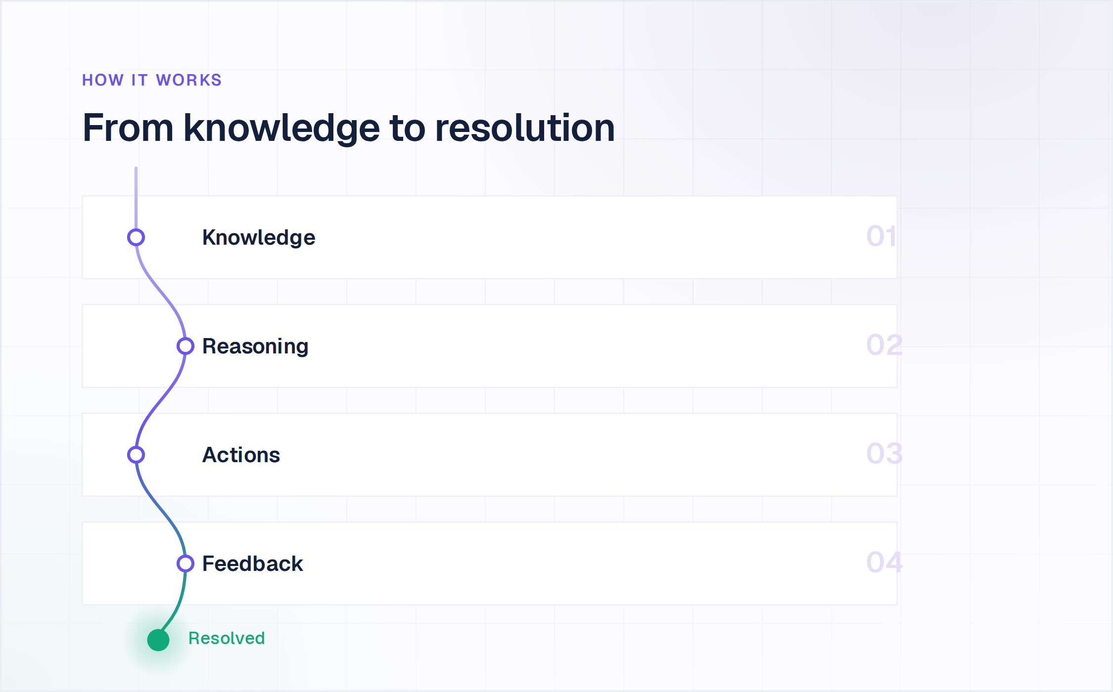Expand the Reasoning card panel

click(490, 346)
